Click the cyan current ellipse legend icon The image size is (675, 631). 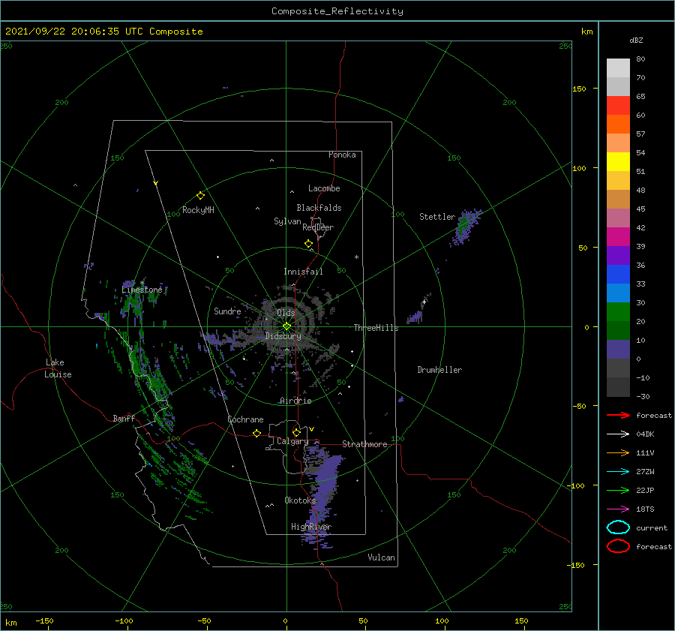[618, 527]
